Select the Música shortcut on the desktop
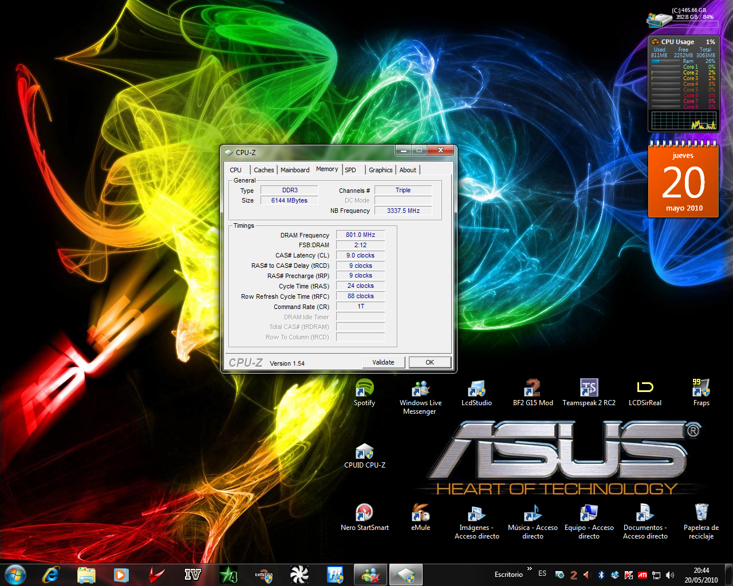The height and width of the screenshot is (586, 733). coord(533,522)
